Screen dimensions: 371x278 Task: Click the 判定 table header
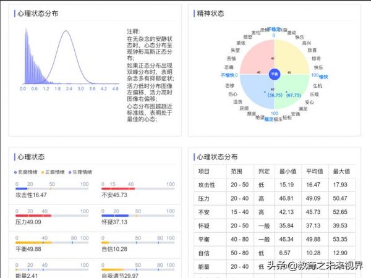tap(264, 171)
